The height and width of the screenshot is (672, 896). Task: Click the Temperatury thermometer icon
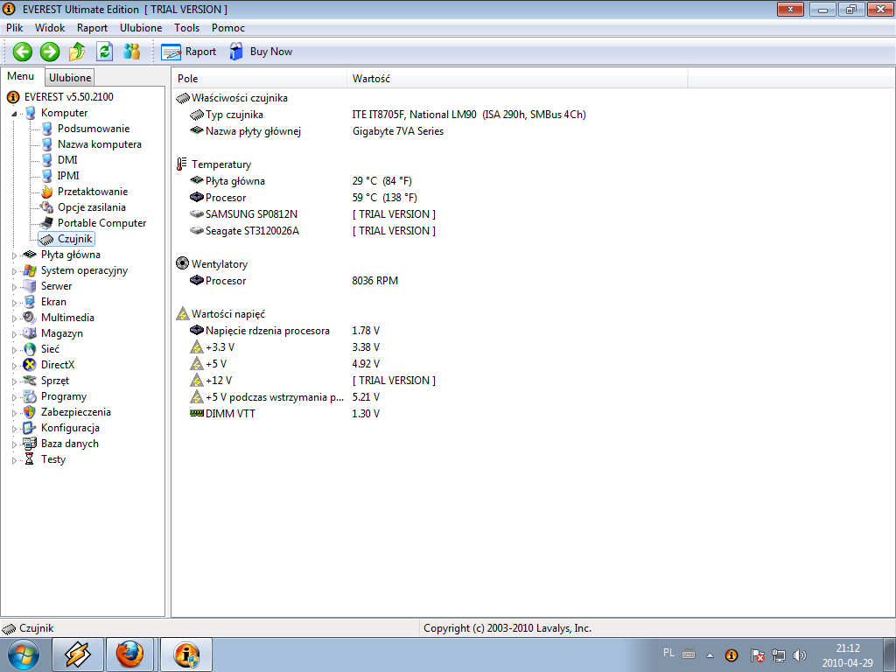click(x=182, y=164)
